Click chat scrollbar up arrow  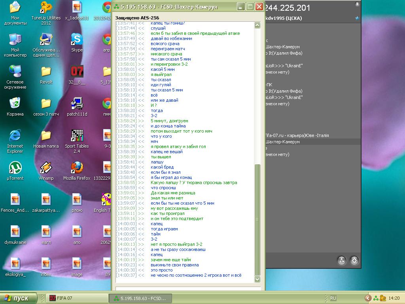pyautogui.click(x=257, y=25)
